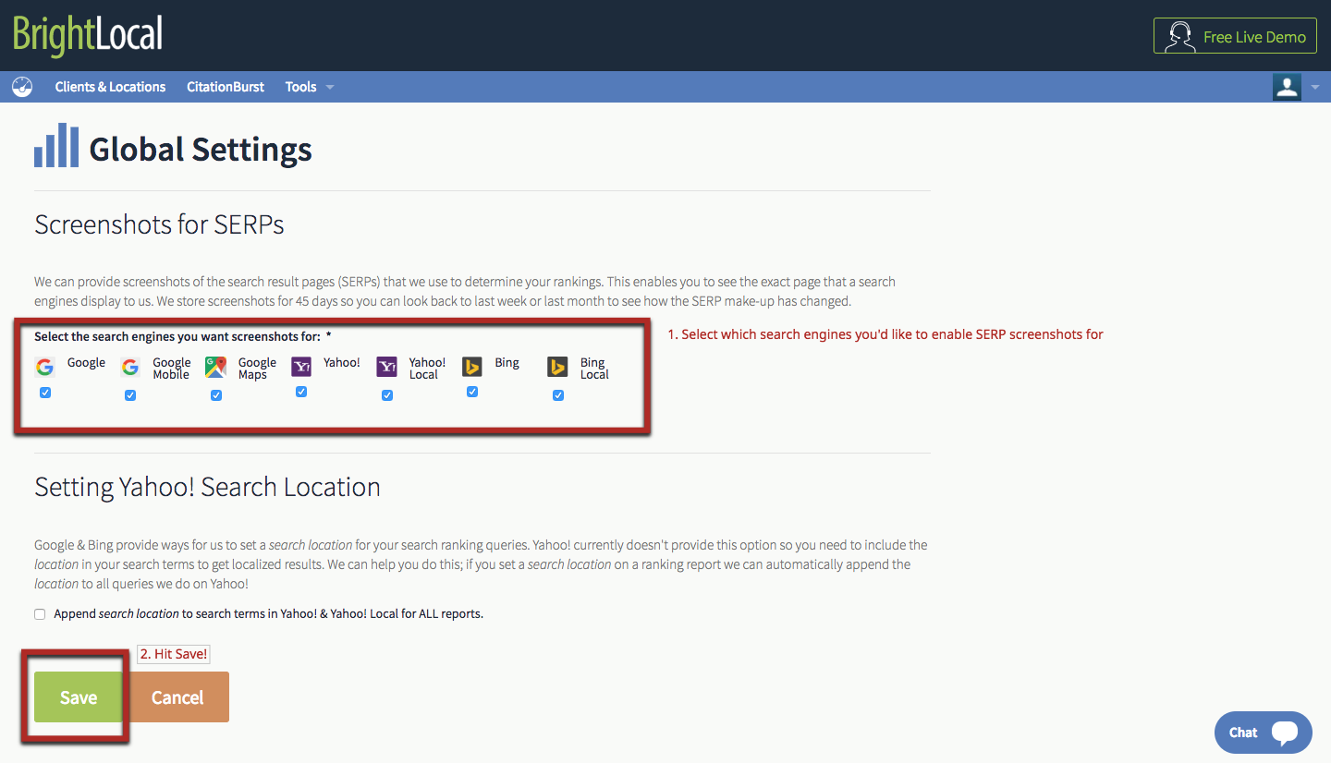This screenshot has height=763, width=1331.
Task: Click the Yahoo! icon
Action: coord(301,367)
